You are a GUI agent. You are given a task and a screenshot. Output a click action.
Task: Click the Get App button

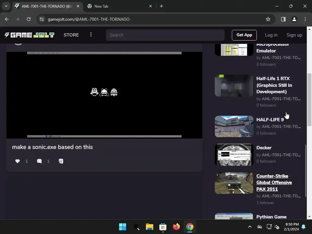(x=244, y=35)
